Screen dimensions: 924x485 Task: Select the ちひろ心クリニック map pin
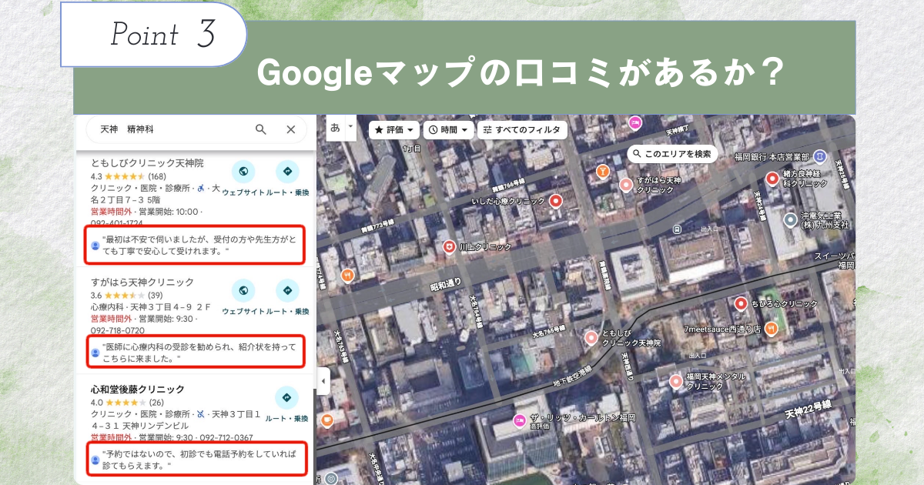(742, 303)
